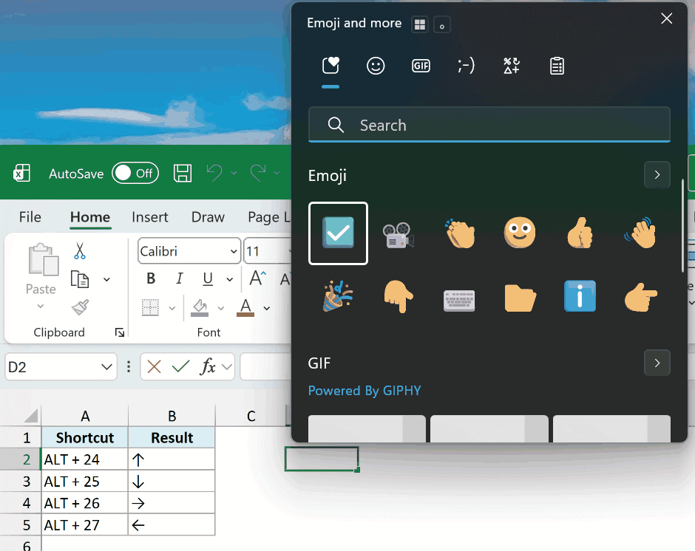Screen dimensions: 695x551
Task: Click the Undo arrow in Excel
Action: 214,173
